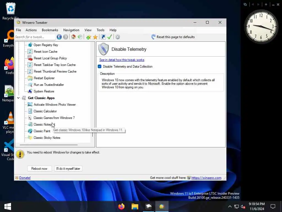Uncheck Disable Telemetry and Data Collection
This screenshot has width=282, height=212.
[x=100, y=67]
